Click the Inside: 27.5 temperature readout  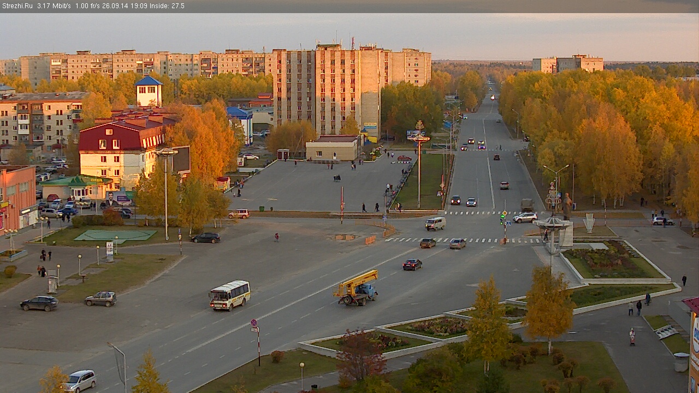(x=166, y=6)
